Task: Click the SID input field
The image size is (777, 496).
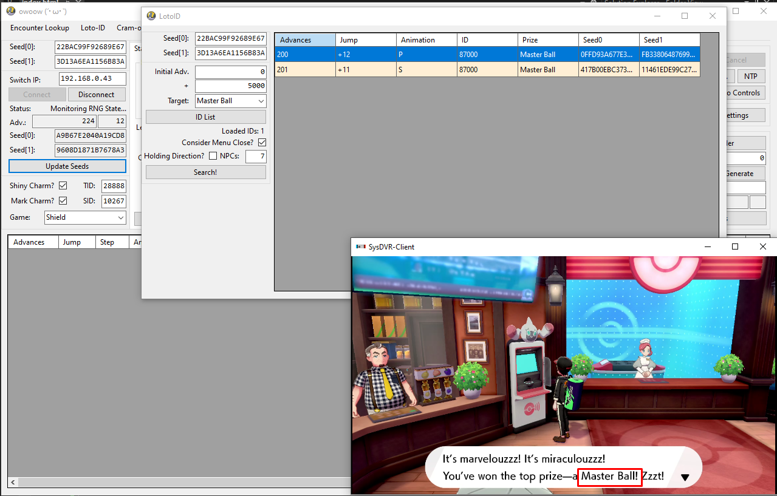Action: pyautogui.click(x=114, y=201)
